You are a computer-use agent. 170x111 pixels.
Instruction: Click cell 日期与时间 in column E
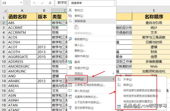pyautogui.click(x=154, y=42)
